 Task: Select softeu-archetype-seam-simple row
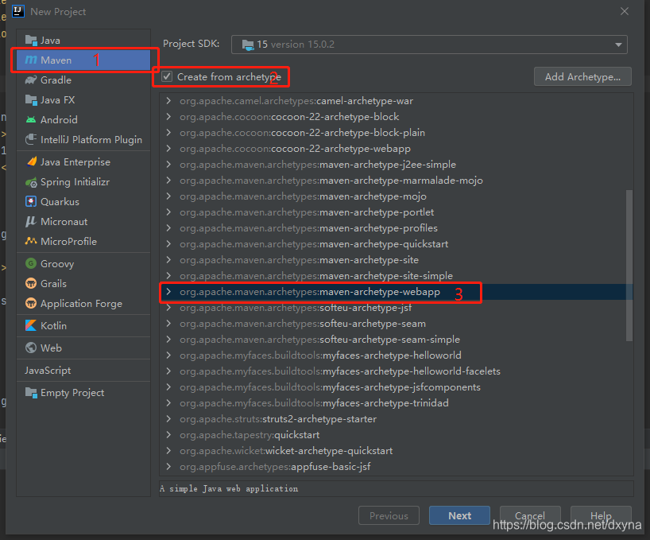point(396,340)
